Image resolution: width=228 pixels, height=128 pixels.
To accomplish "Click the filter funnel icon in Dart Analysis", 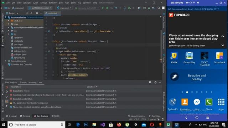I will pos(7,106).
